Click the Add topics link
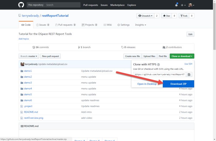 24,39
